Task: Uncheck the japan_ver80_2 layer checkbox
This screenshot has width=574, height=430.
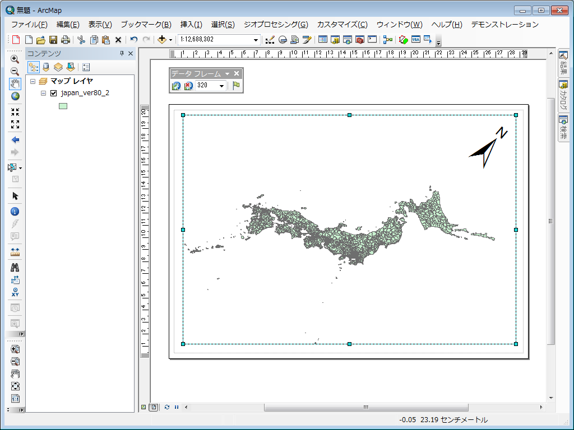Action: click(x=53, y=93)
